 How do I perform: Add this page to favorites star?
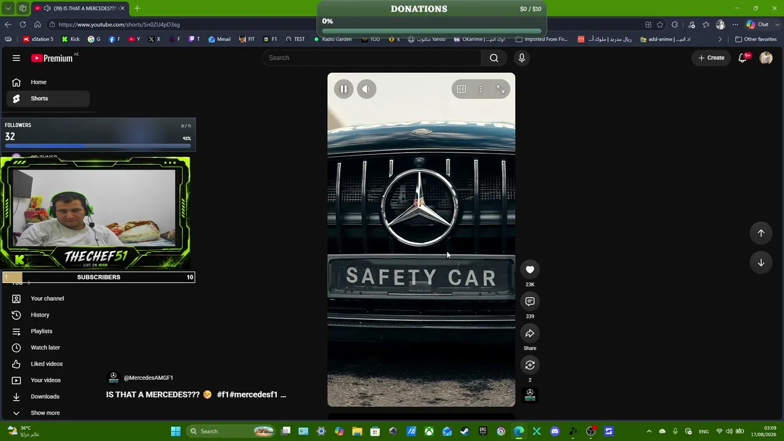point(660,24)
